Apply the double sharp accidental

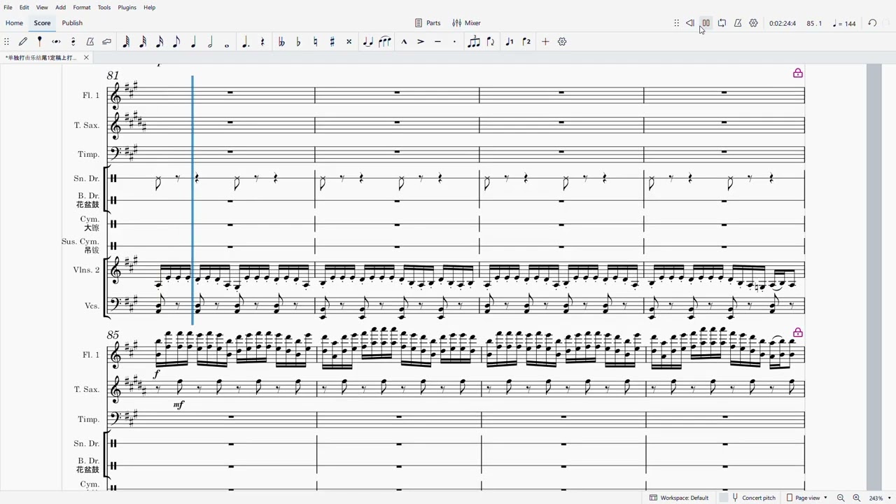click(x=349, y=42)
